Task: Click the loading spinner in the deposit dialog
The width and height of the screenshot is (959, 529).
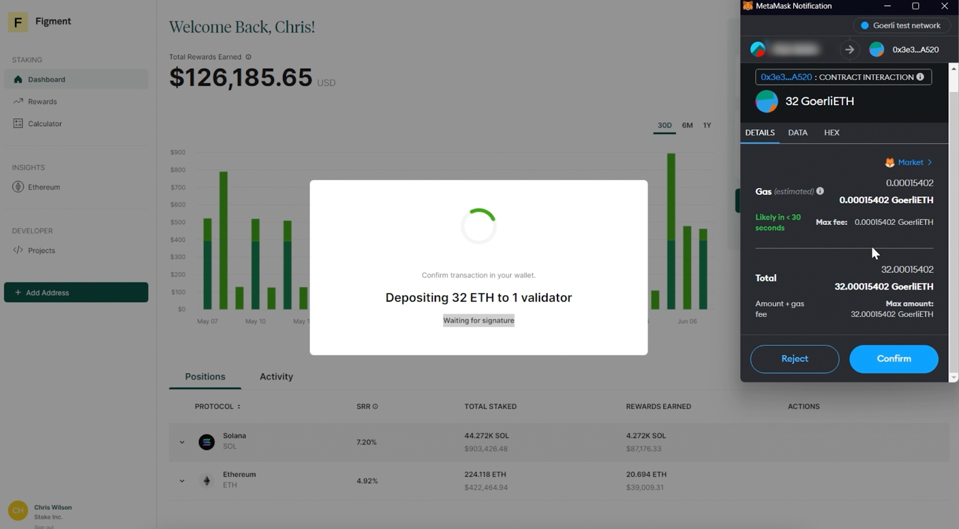Action: pos(478,226)
